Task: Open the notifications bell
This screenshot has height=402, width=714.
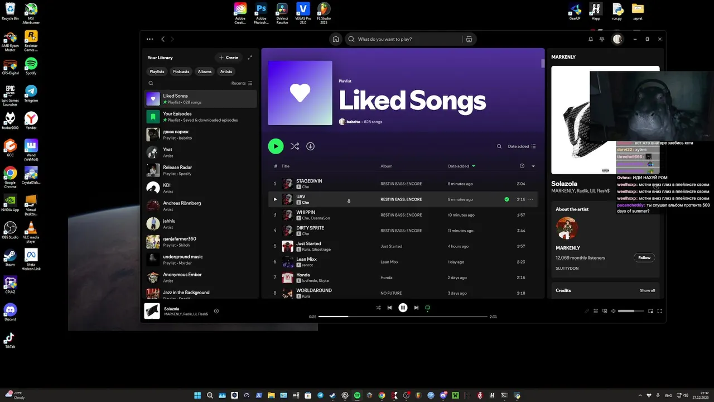Action: (591, 39)
